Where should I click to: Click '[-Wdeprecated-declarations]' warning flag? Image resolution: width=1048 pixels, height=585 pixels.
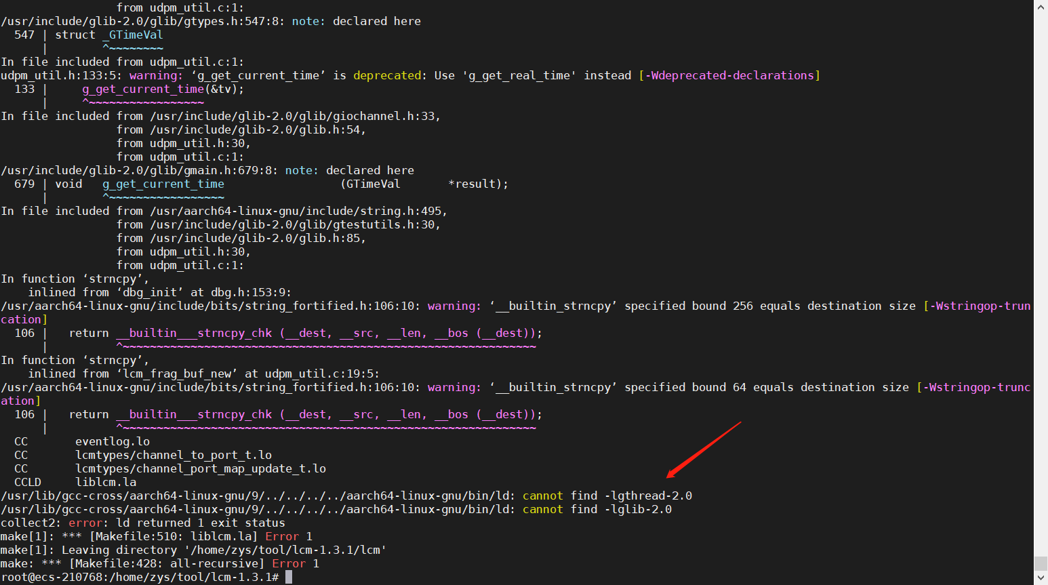tap(729, 75)
